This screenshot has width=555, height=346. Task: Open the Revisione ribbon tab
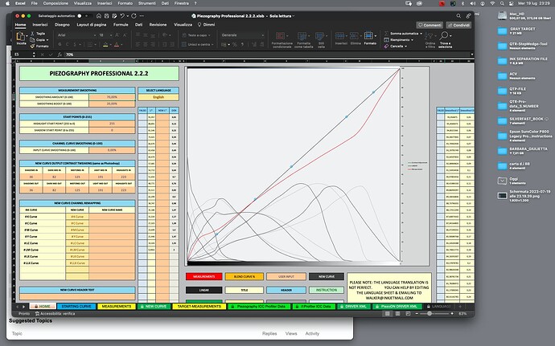[x=158, y=25]
